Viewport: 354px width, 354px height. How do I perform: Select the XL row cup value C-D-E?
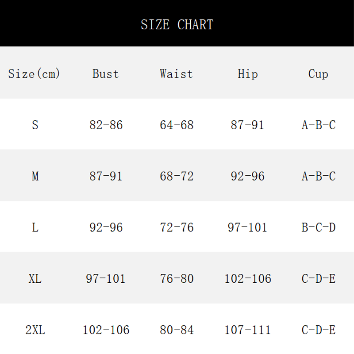pos(318,279)
